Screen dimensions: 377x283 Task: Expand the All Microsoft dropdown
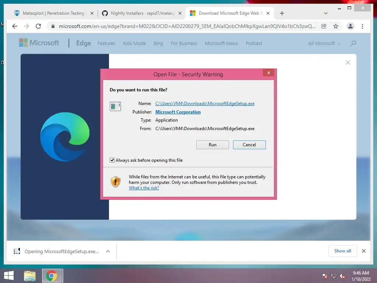[324, 43]
